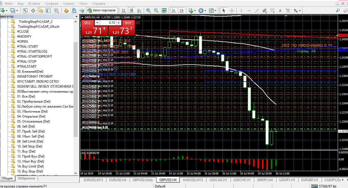The height and width of the screenshot is (188, 348).
Task: Switch to the USDCAD,H1 chart tab
Action: point(218,180)
